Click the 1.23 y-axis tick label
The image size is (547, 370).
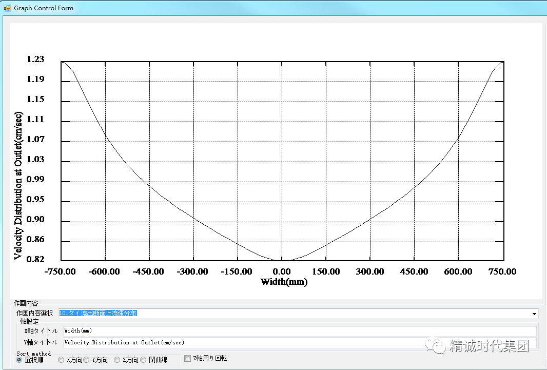click(35, 59)
